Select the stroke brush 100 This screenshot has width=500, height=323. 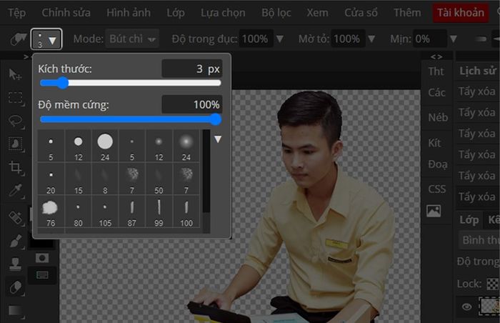click(x=186, y=212)
